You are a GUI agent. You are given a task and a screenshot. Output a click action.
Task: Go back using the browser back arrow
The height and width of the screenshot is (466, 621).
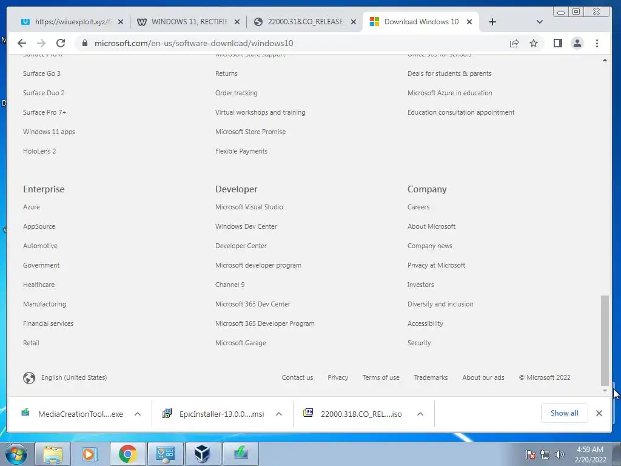pyautogui.click(x=22, y=43)
